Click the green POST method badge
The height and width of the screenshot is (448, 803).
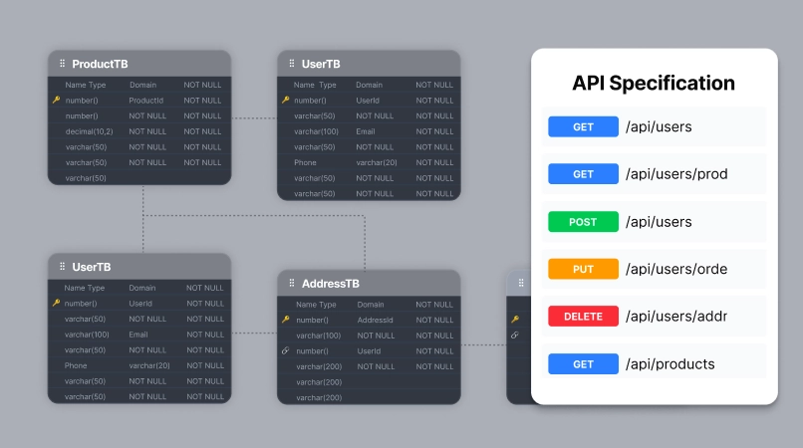click(x=583, y=222)
